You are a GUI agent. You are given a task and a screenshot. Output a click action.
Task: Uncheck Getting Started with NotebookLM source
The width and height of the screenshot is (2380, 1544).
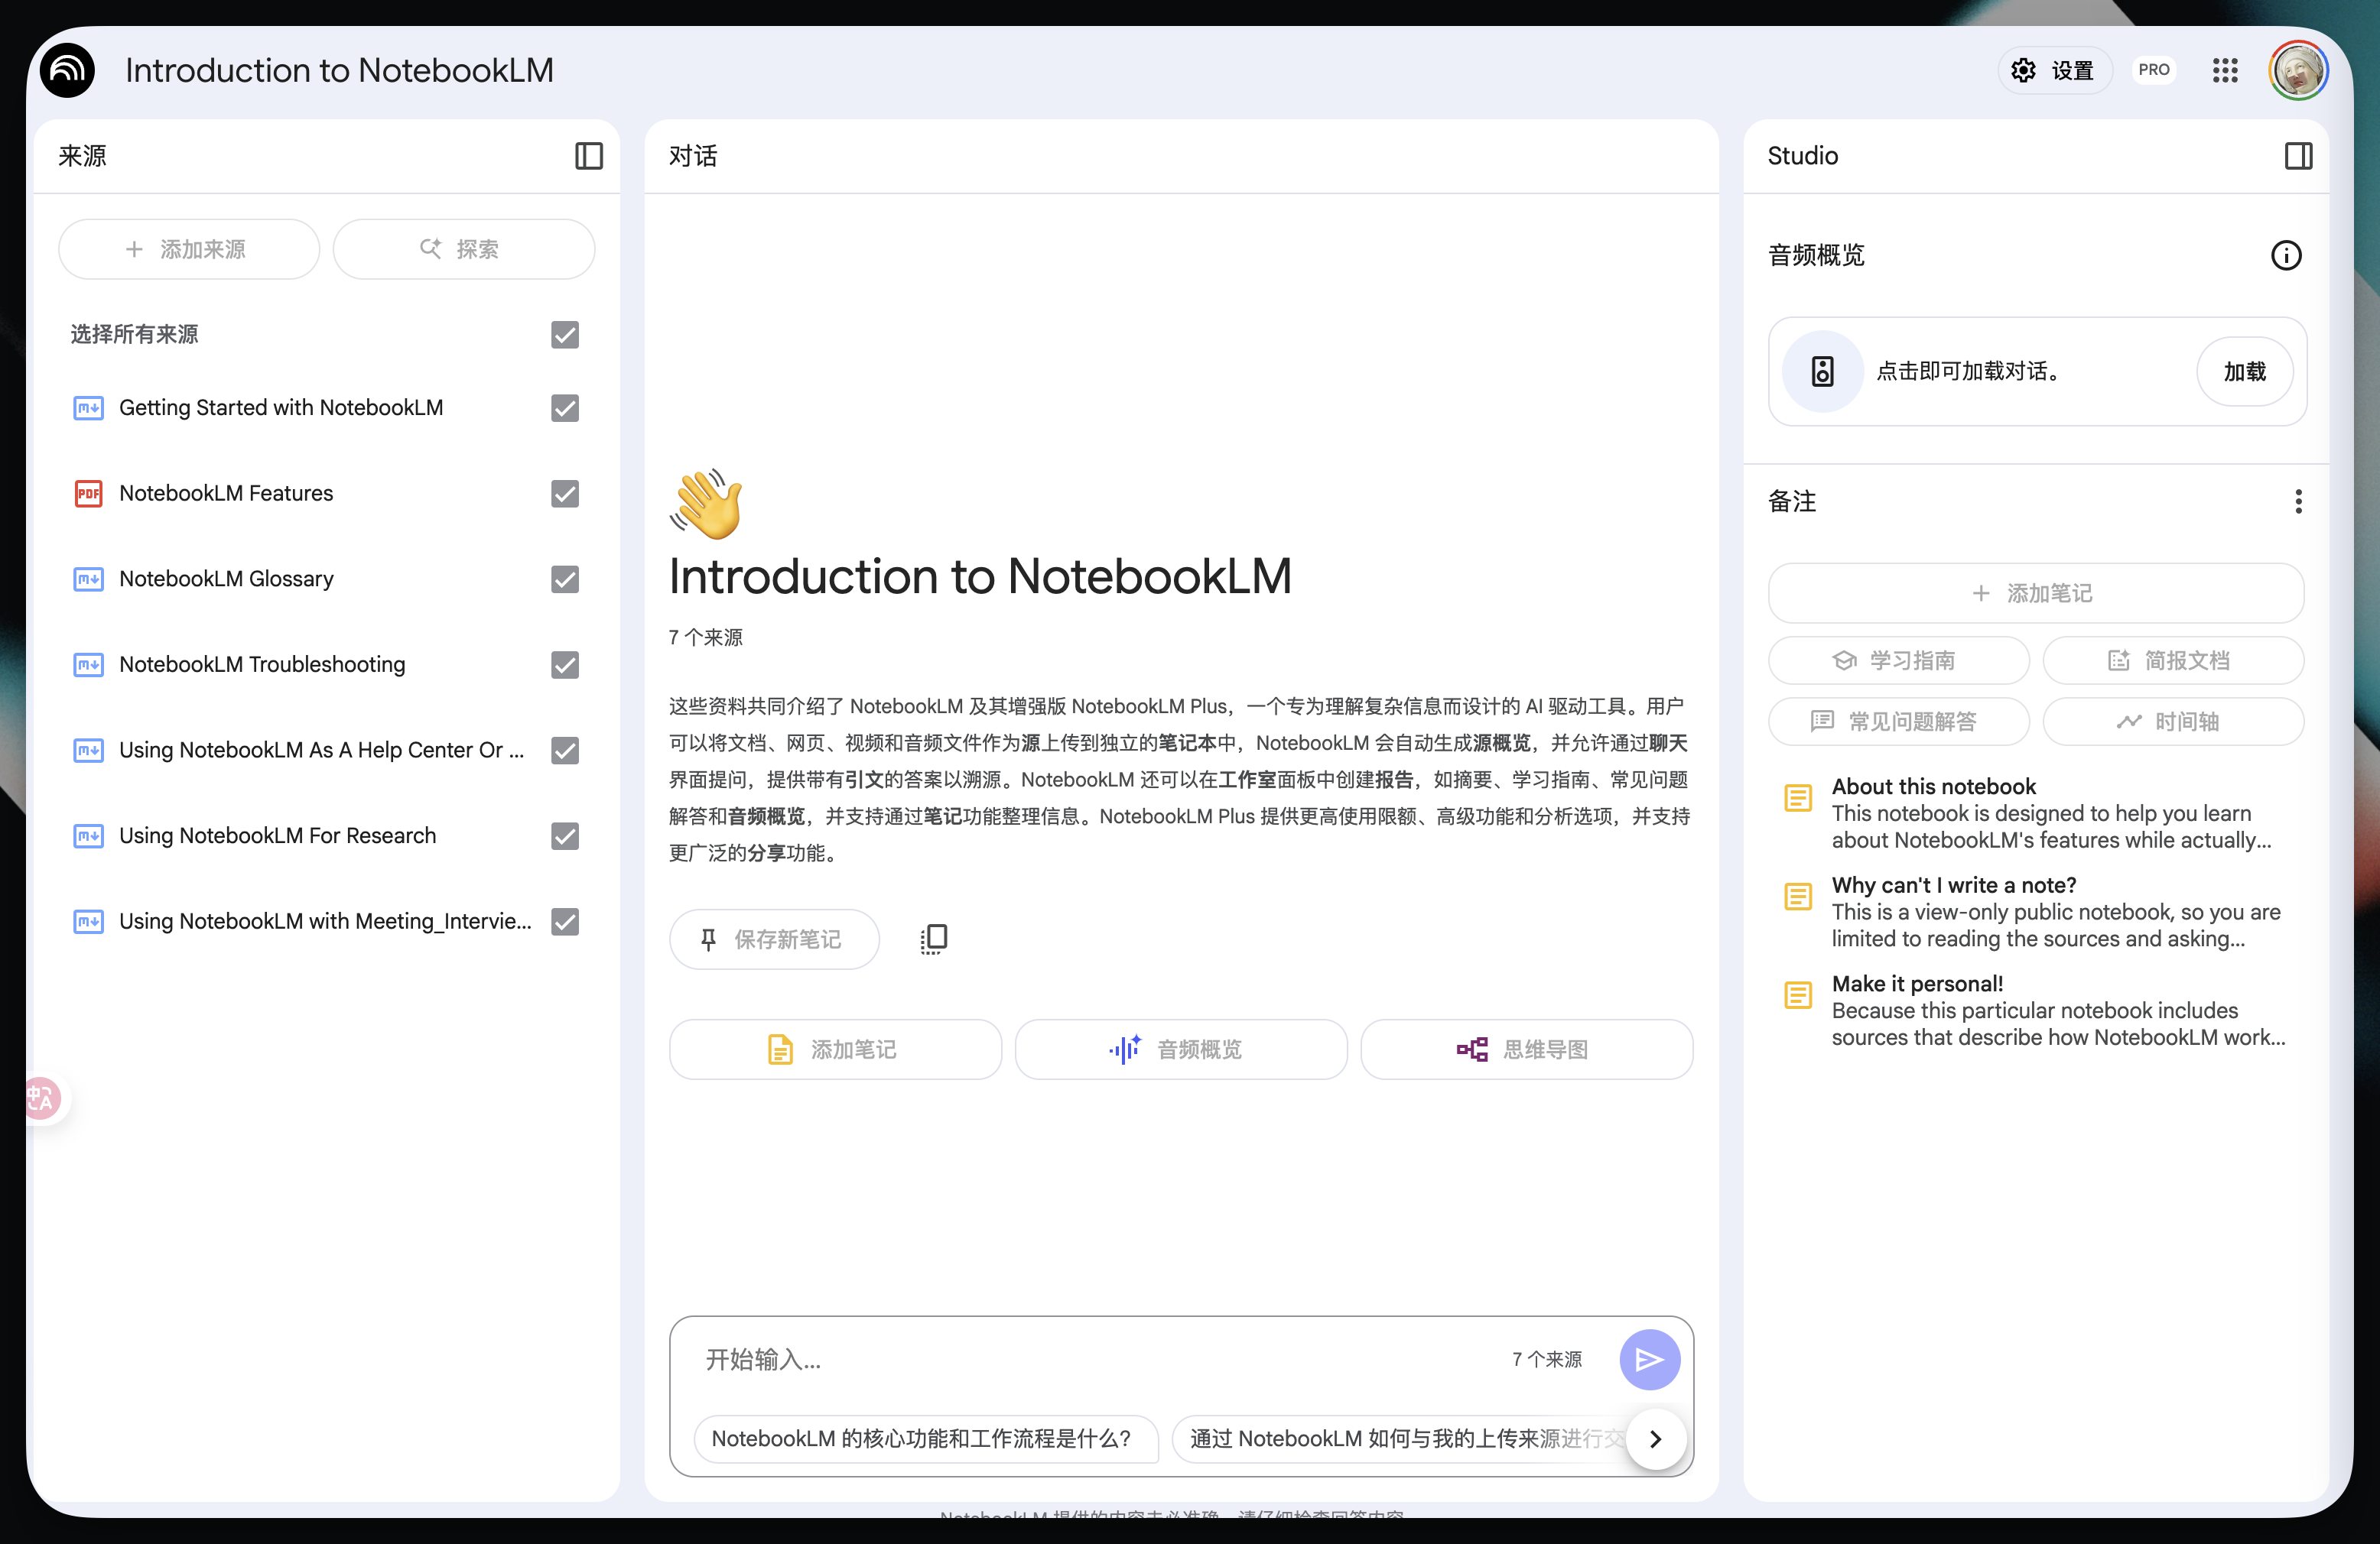565,407
